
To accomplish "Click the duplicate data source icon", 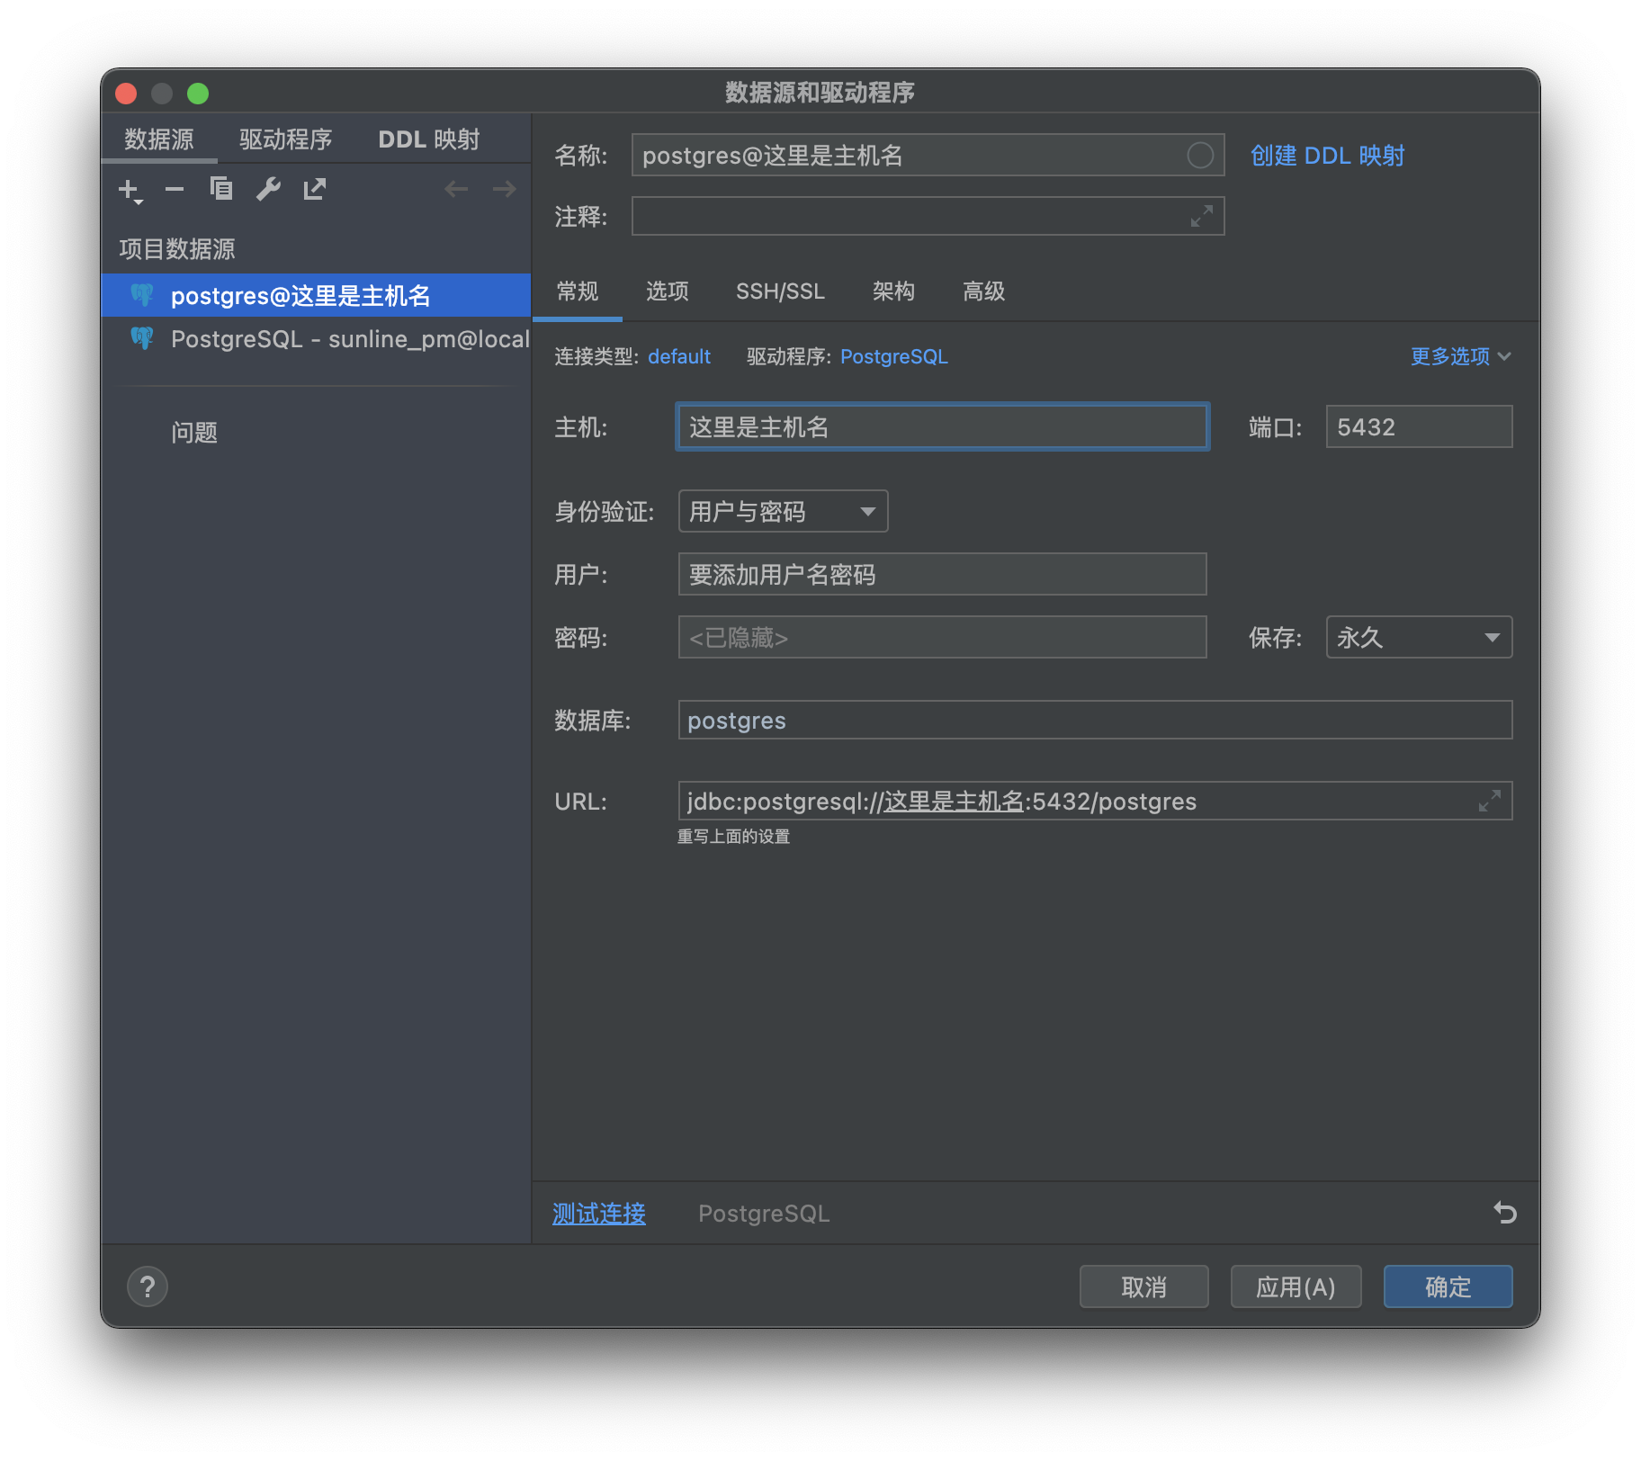I will point(221,189).
